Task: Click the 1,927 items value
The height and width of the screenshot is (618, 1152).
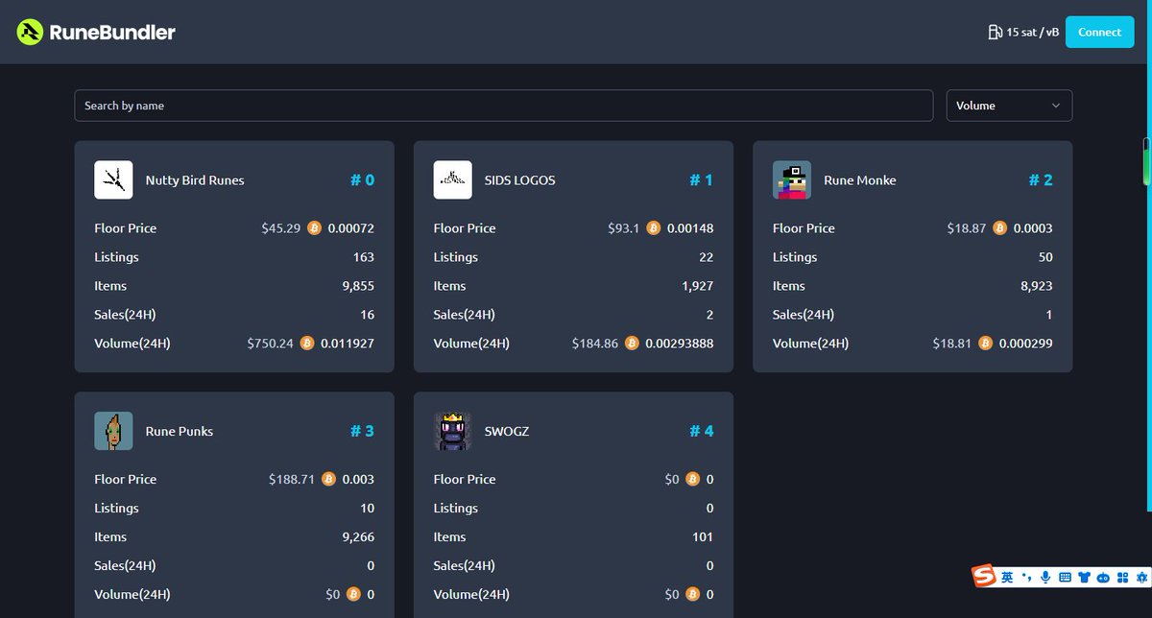Action: pos(698,286)
